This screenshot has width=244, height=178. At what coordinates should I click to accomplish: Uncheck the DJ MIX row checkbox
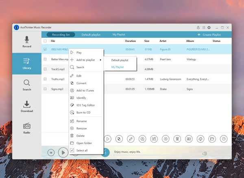pyautogui.click(x=45, y=49)
